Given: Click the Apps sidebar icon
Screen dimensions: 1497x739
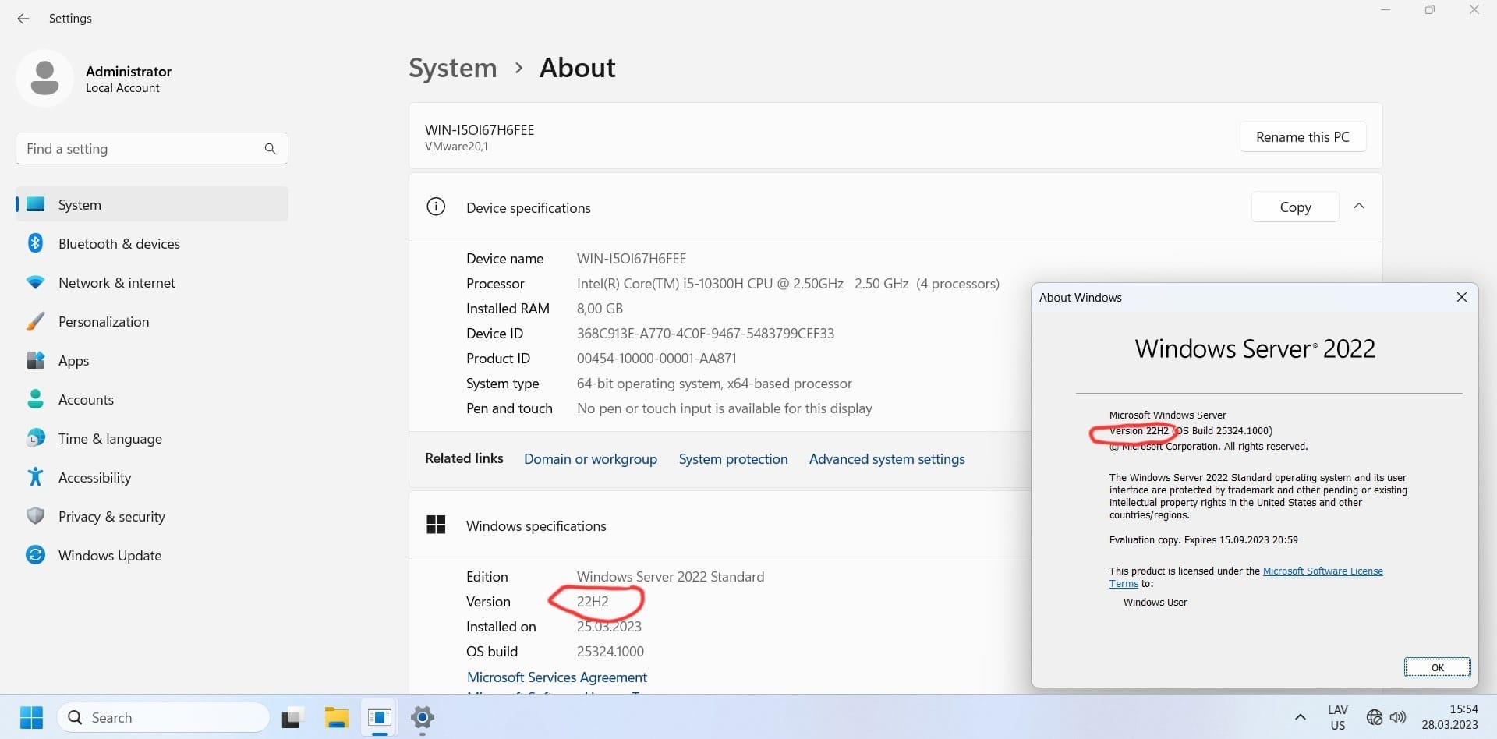Looking at the screenshot, I should click(x=35, y=361).
